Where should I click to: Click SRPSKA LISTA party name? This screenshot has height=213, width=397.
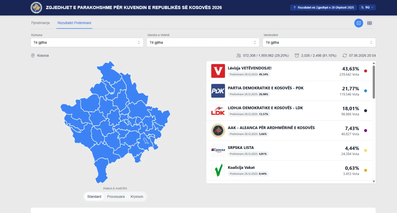click(241, 148)
